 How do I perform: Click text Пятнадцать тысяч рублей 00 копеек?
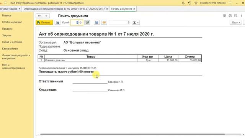pos(66,72)
